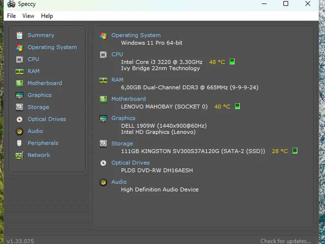Screen dimensions: 325x244
Task: Select Graphics in the sidebar list
Action: pos(40,95)
